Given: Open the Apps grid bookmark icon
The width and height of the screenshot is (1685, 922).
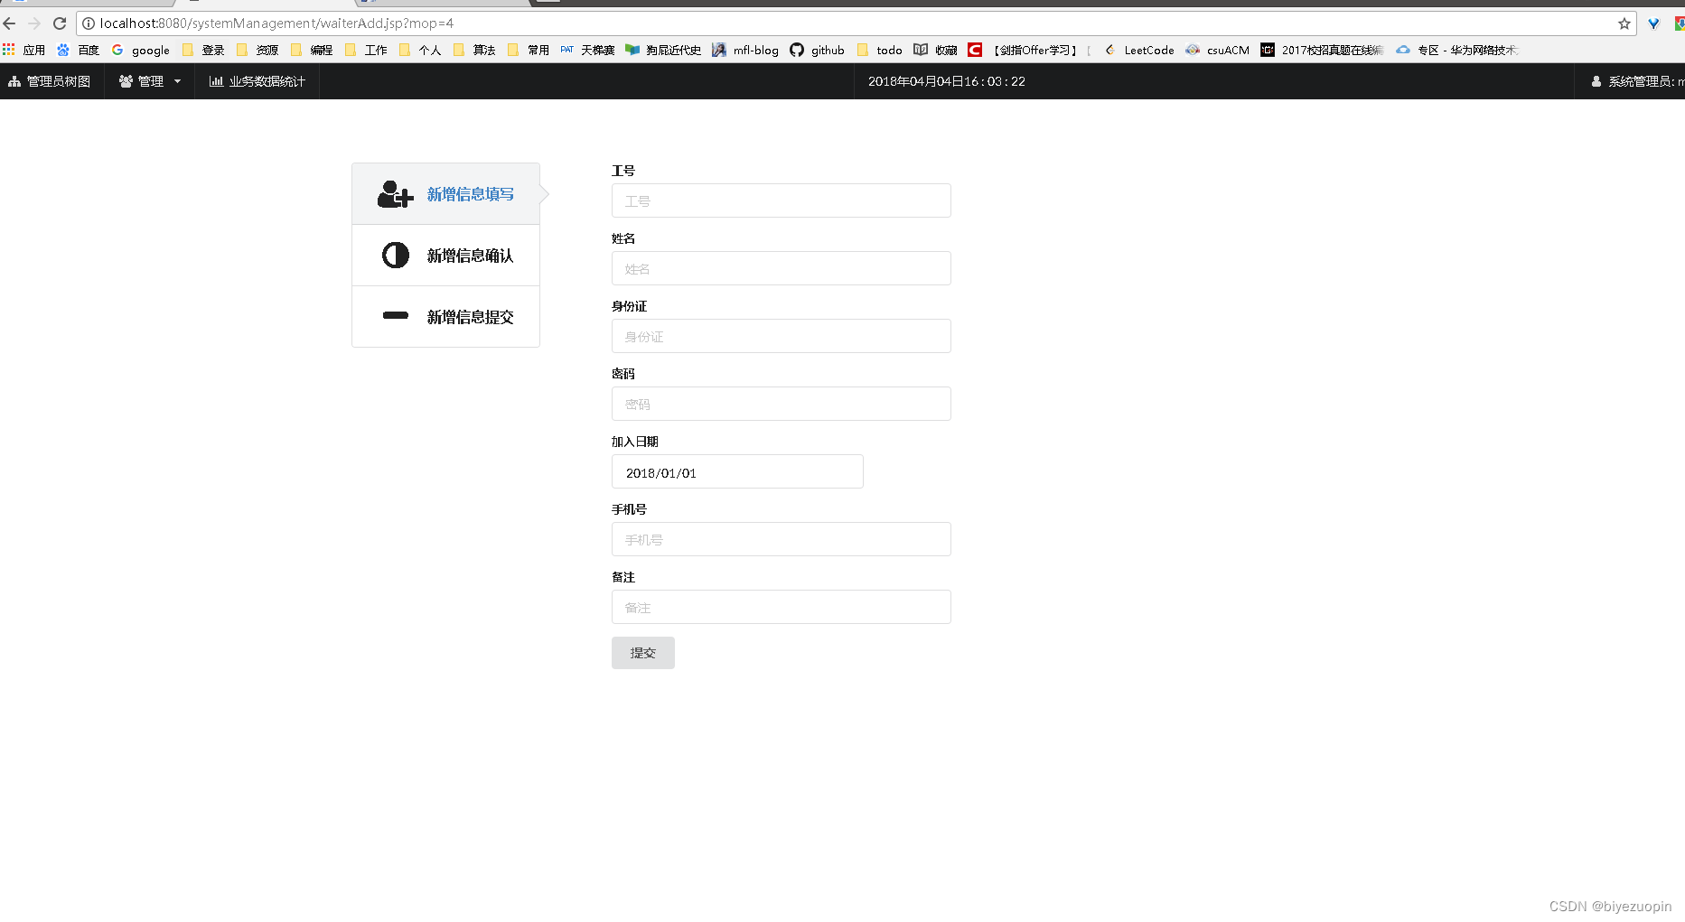Looking at the screenshot, I should (9, 50).
